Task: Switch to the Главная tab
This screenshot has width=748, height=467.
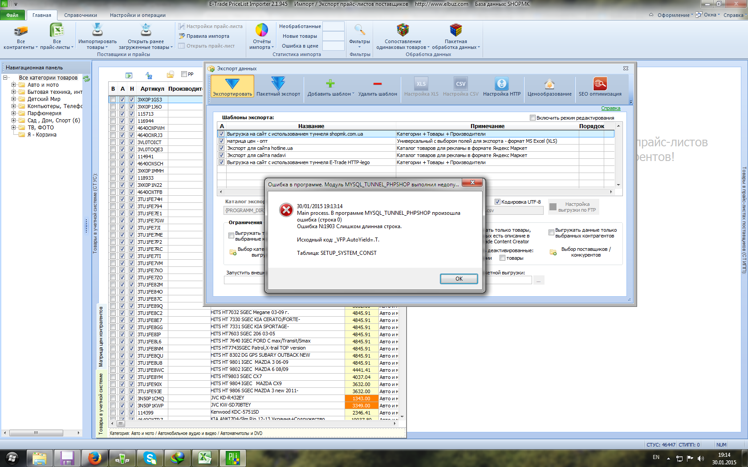Action: pos(42,15)
